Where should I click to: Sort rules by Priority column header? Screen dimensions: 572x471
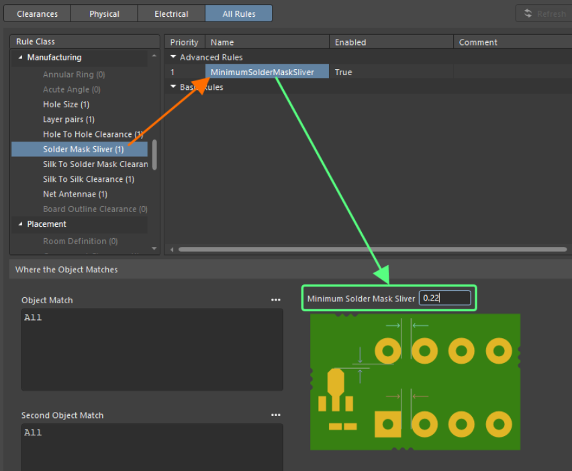[x=184, y=42]
